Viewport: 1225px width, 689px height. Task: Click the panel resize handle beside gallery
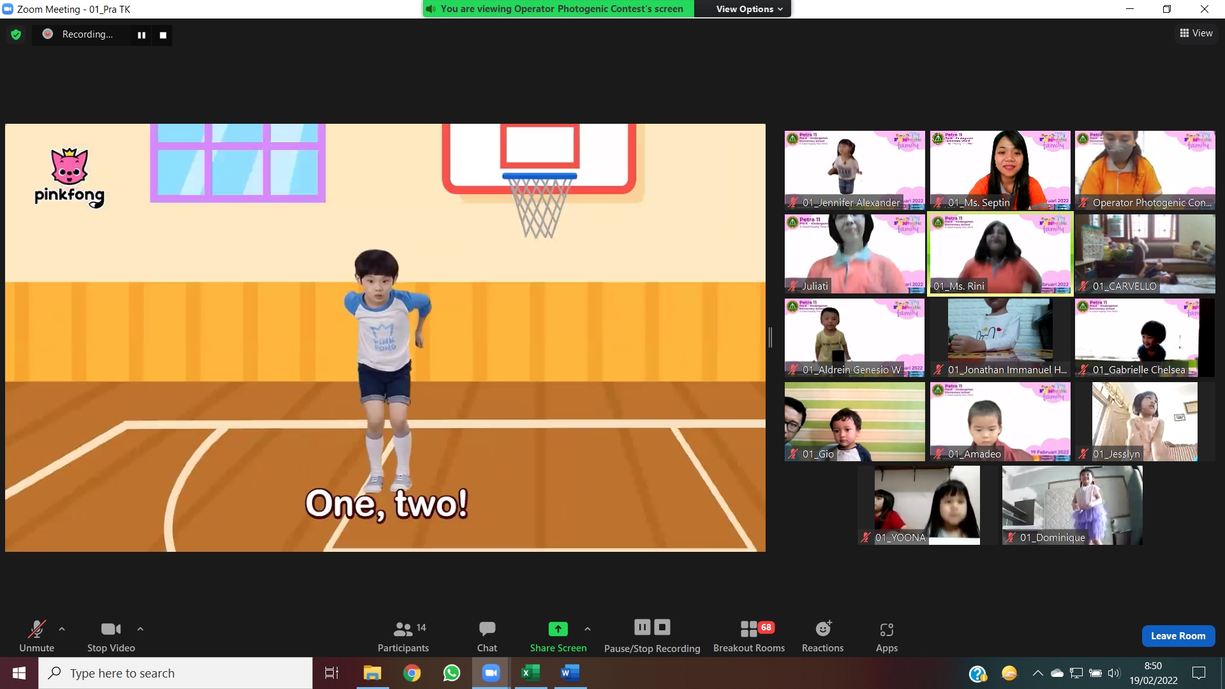[770, 337]
